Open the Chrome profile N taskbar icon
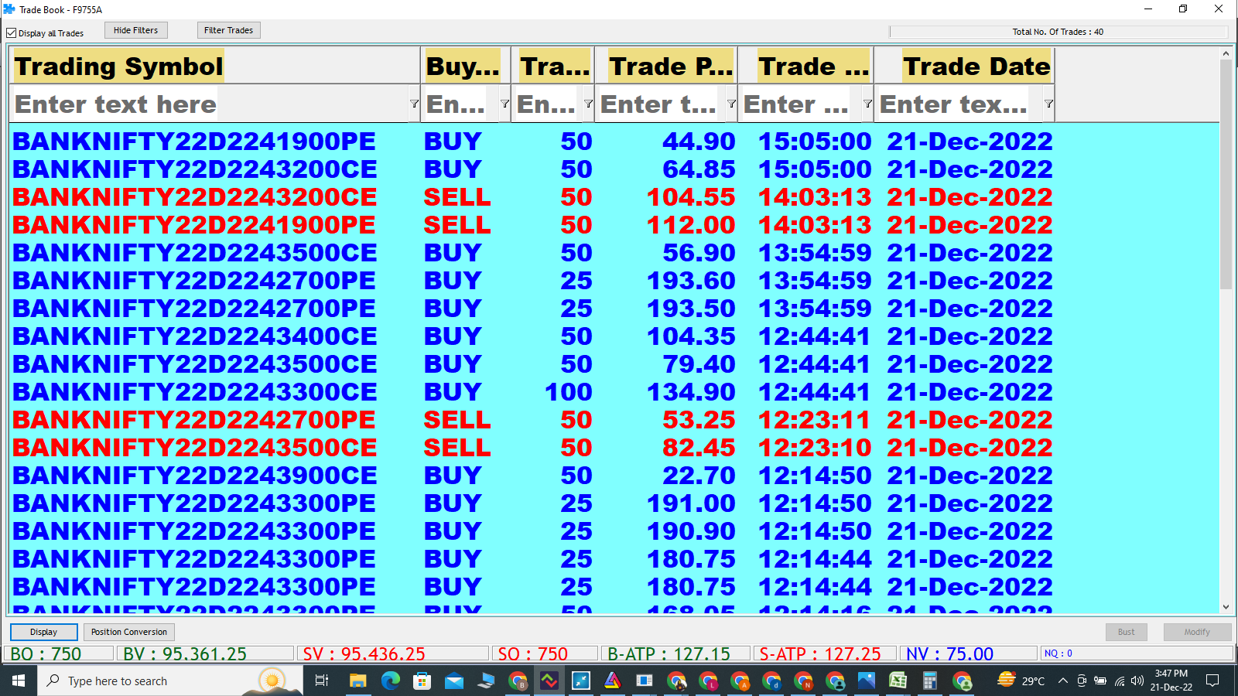 [803, 681]
